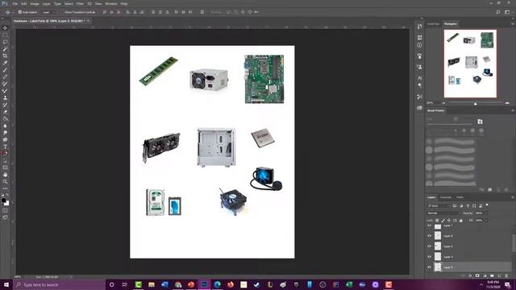Open the Filter menu
Image resolution: width=516 pixels, height=290 pixels.
(x=80, y=3)
